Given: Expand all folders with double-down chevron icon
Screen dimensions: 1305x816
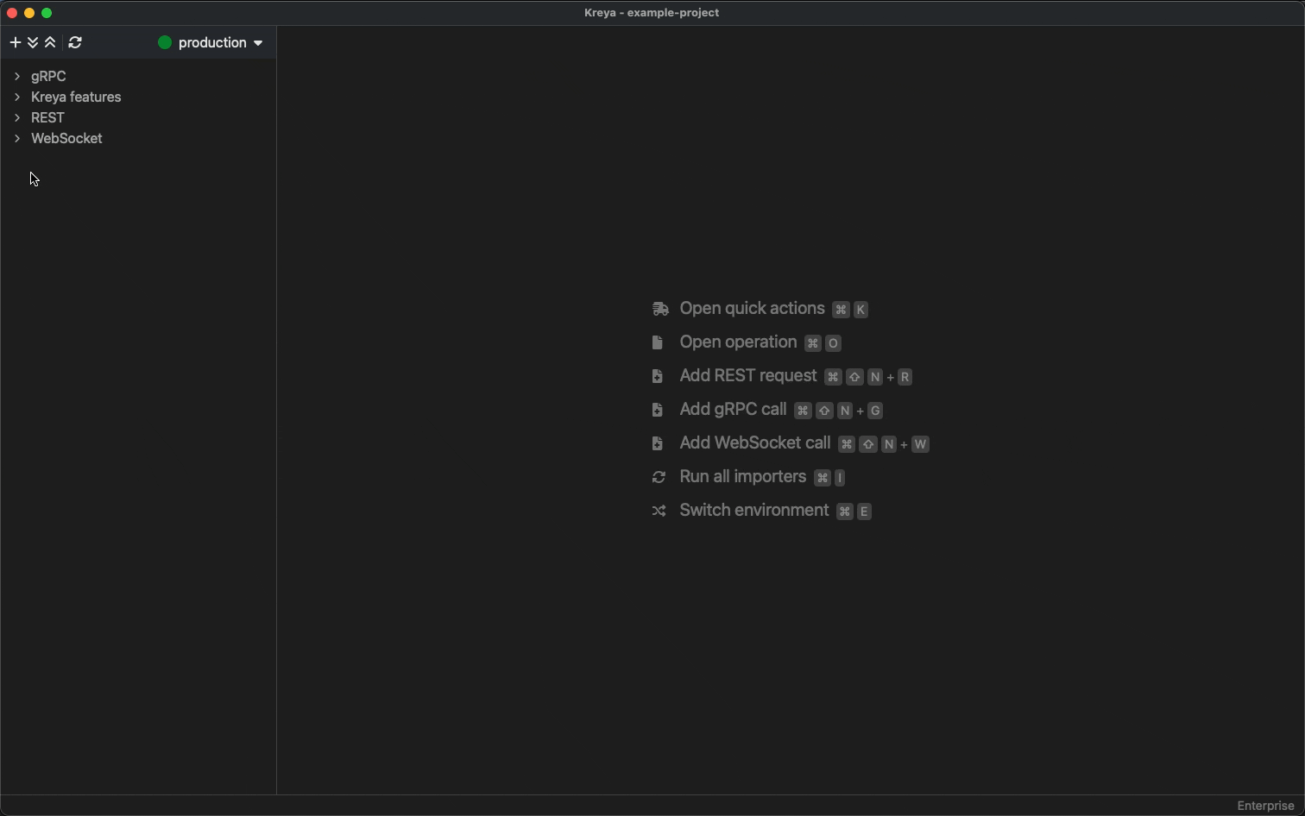Looking at the screenshot, I should pos(33,42).
